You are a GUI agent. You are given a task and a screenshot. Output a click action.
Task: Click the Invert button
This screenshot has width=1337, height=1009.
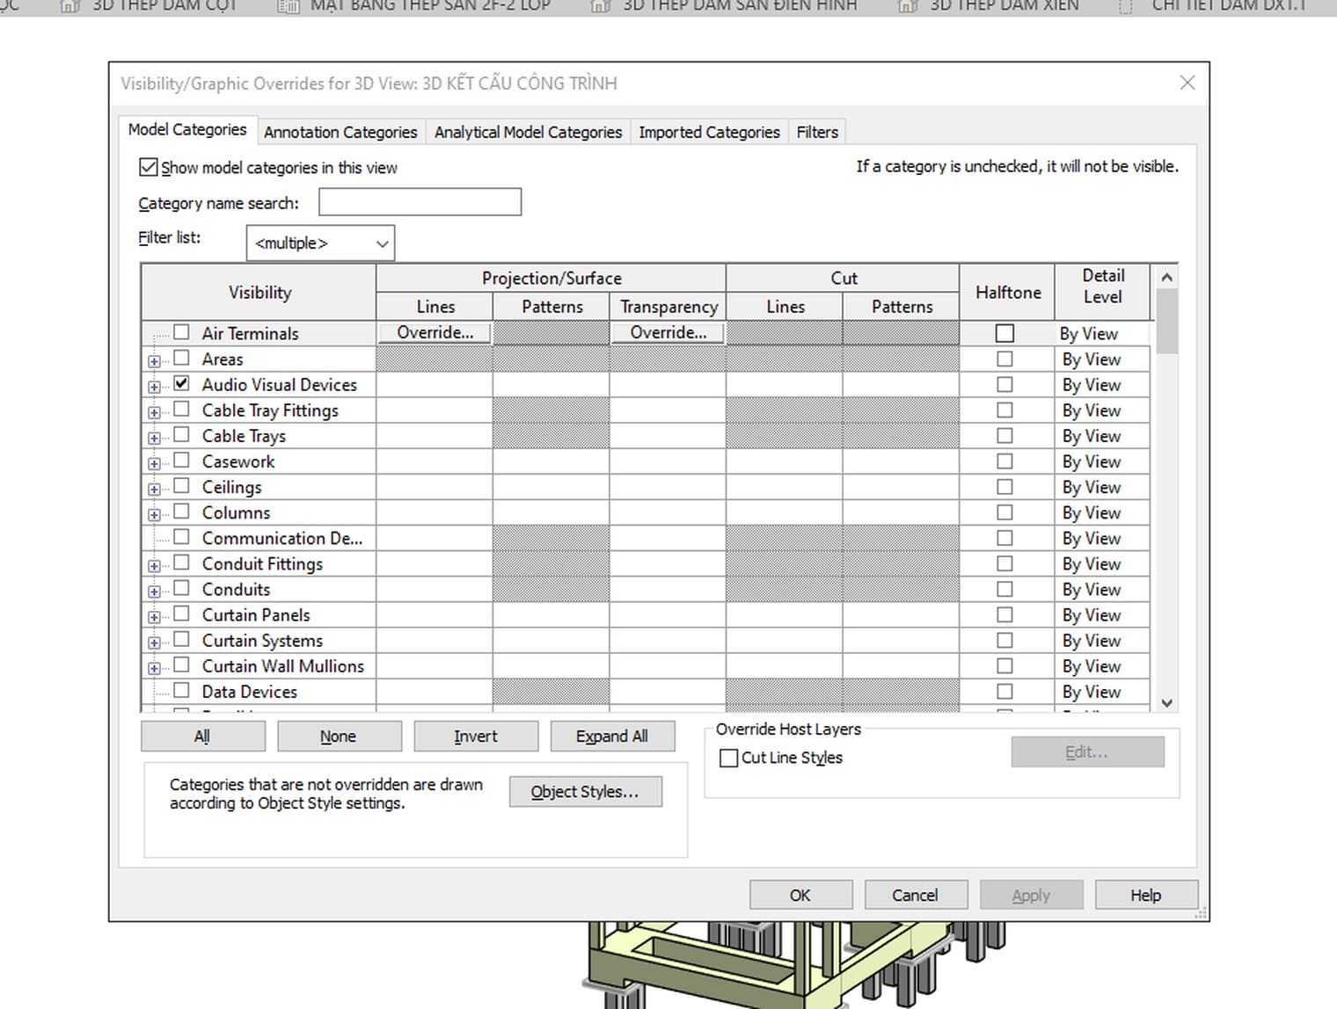click(476, 737)
